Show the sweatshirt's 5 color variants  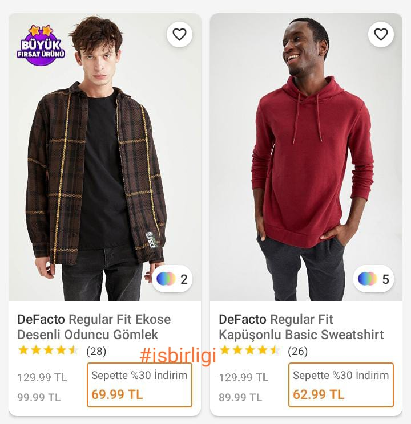(x=374, y=279)
